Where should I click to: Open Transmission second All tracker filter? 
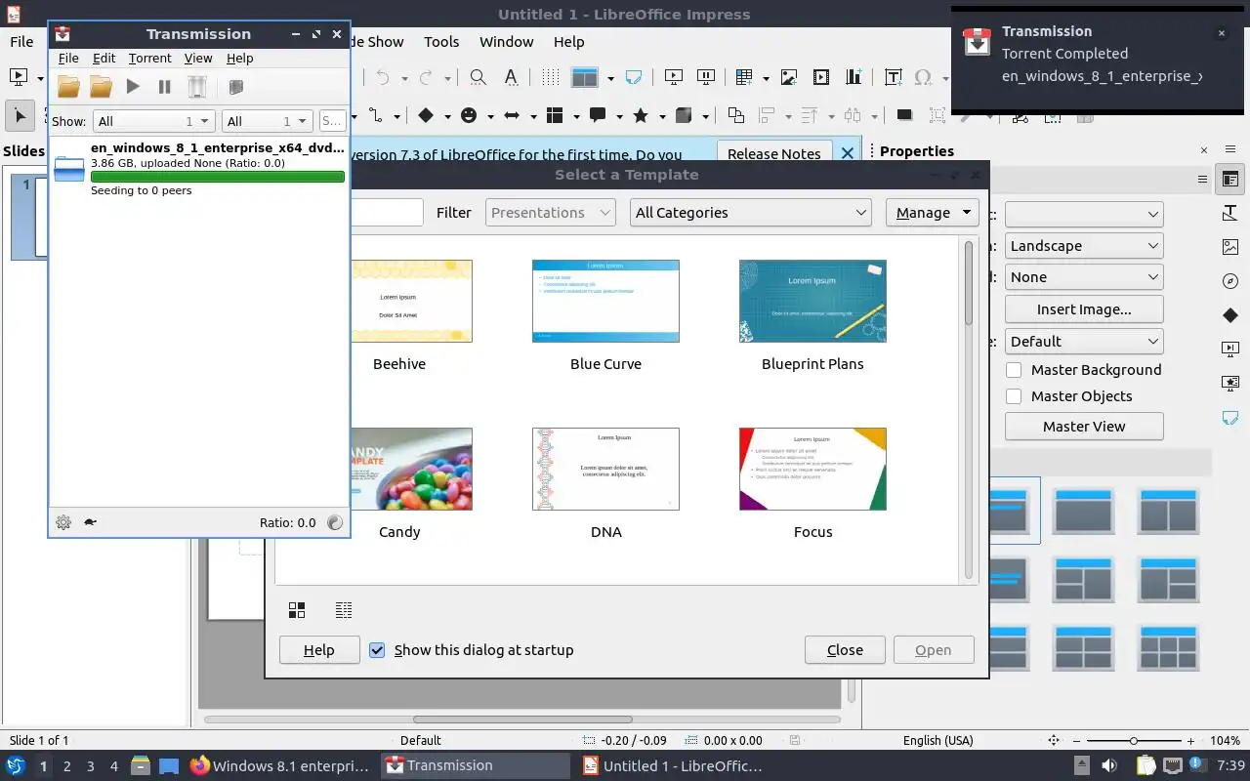coord(267,121)
